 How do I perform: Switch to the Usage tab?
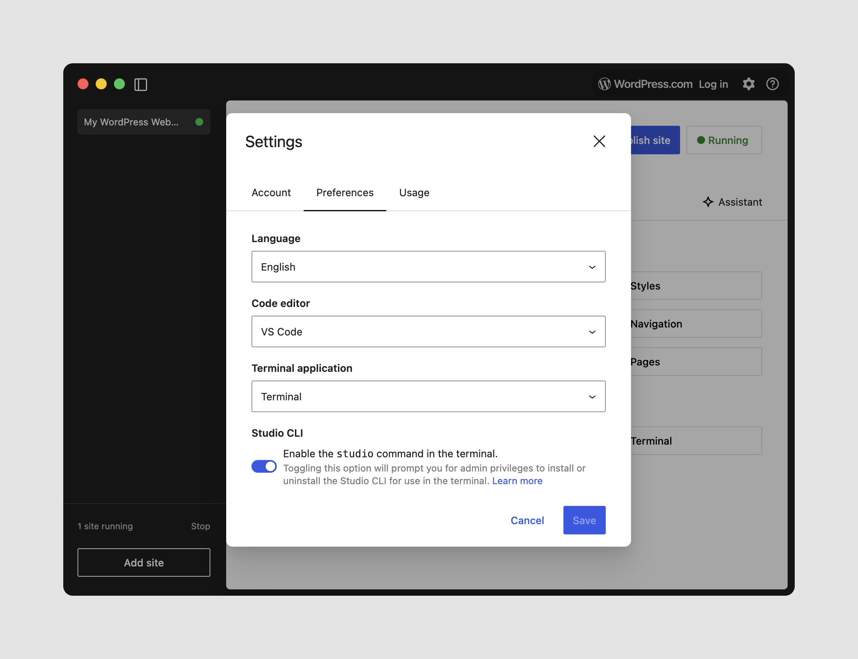click(414, 193)
